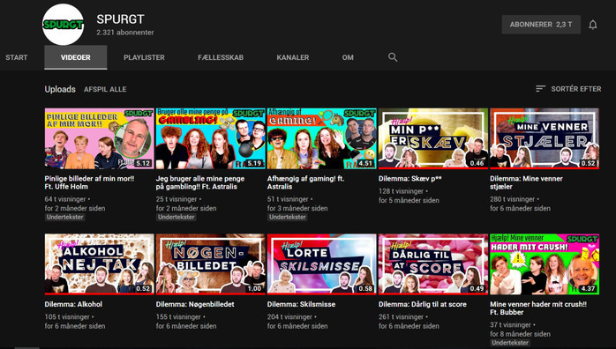
Task: Click the Uploads heading link
Action: click(x=60, y=89)
